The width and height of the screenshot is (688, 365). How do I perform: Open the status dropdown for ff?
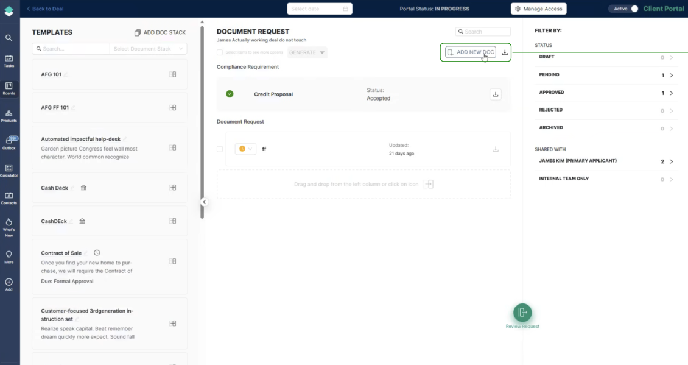point(245,149)
